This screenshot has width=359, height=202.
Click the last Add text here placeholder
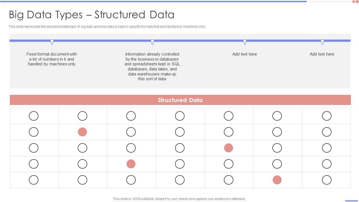(x=322, y=54)
